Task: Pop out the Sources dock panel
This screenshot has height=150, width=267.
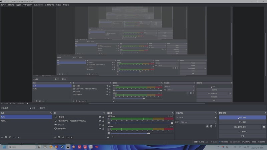Action: tap(104, 113)
